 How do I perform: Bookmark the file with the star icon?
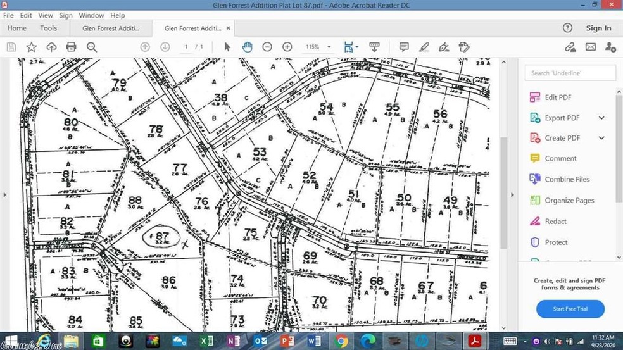[x=32, y=47]
